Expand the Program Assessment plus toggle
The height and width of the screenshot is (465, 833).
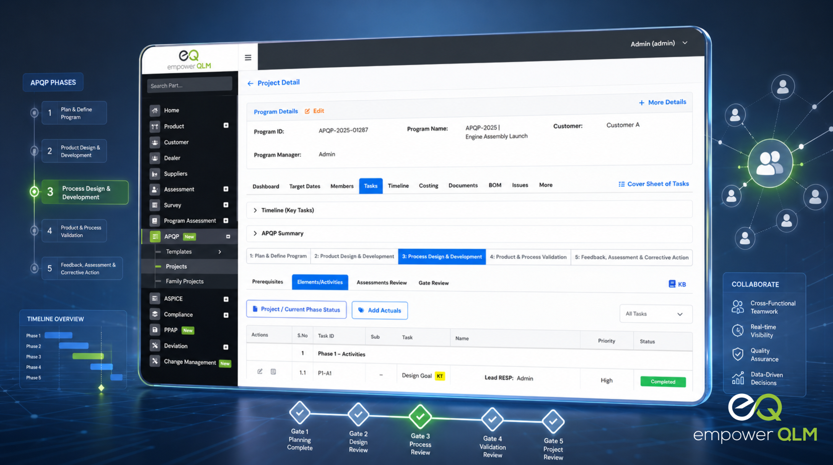coord(226,221)
